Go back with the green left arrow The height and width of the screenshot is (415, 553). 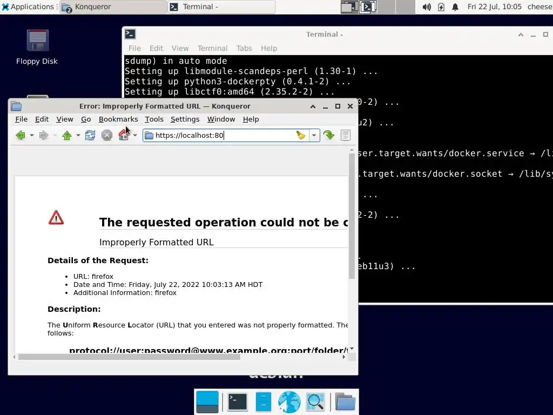21,135
